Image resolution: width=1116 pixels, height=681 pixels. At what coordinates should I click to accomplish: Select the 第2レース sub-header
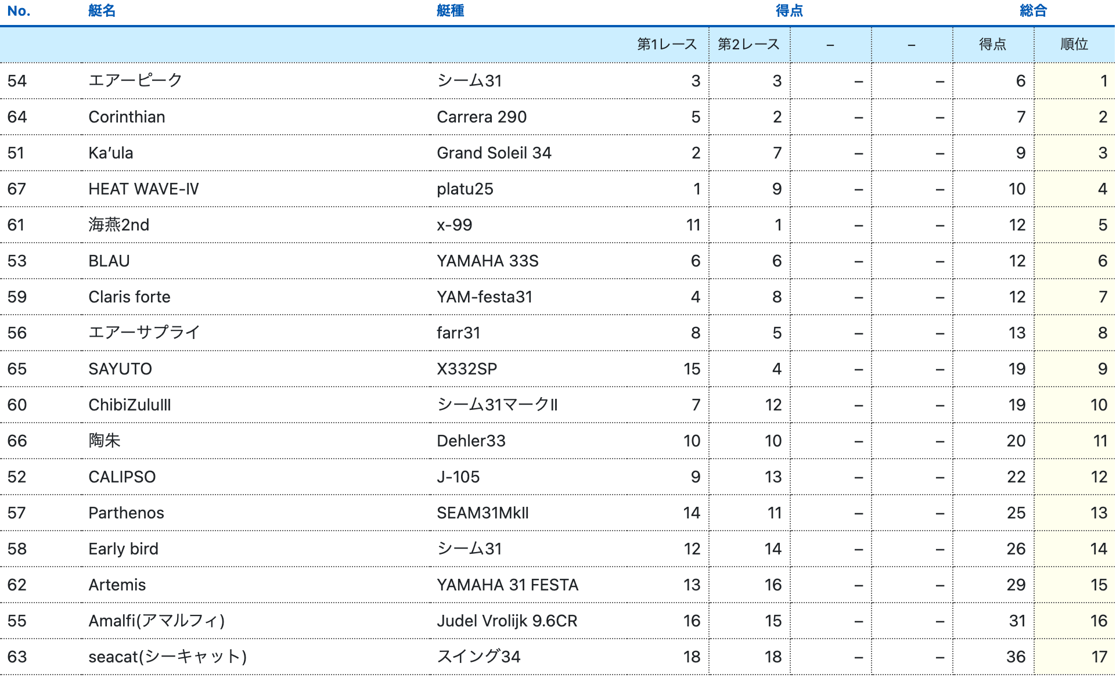point(748,45)
